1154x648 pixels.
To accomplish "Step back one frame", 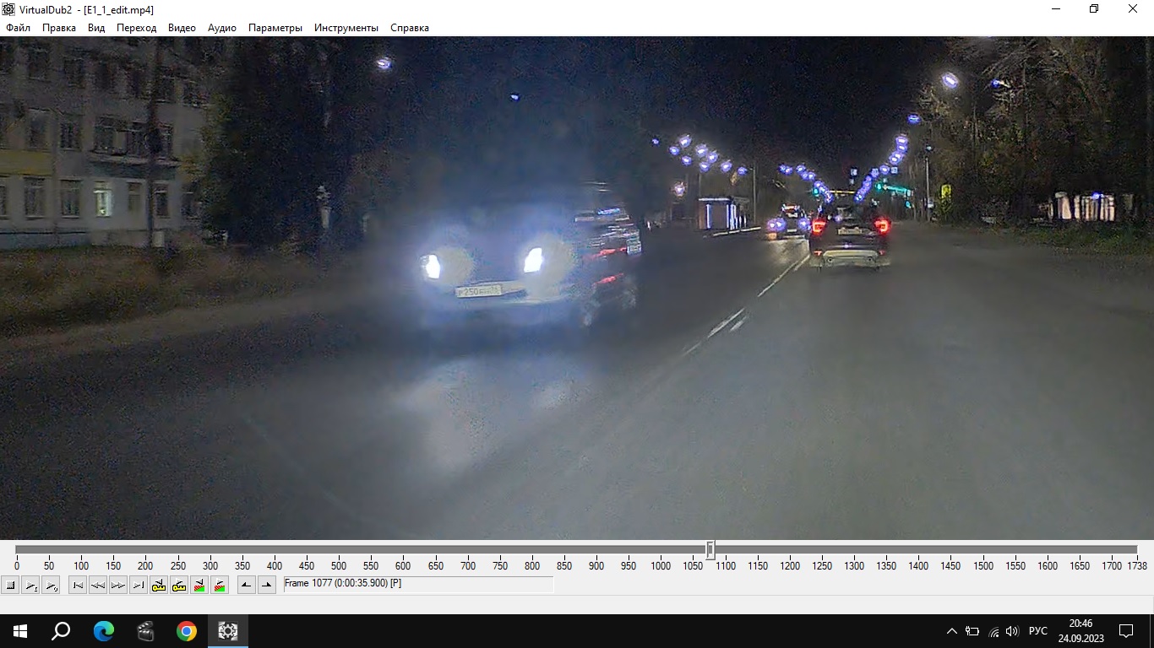I will (98, 585).
